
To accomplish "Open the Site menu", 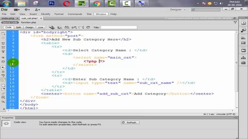I will point(89,14).
